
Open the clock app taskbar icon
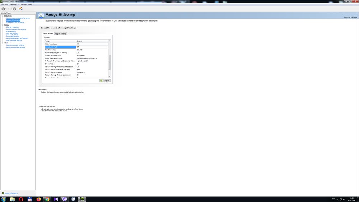point(73,199)
